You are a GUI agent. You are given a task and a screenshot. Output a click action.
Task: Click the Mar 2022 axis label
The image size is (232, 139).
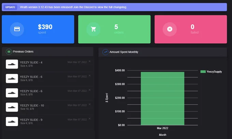162,128
